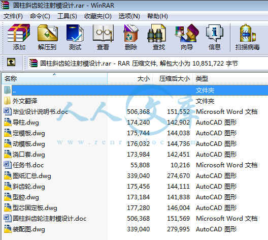Click the DWG icon of 型芯固定板.dwg
Image resolution: width=268 pixels, height=240 pixels.
[x=7, y=207]
